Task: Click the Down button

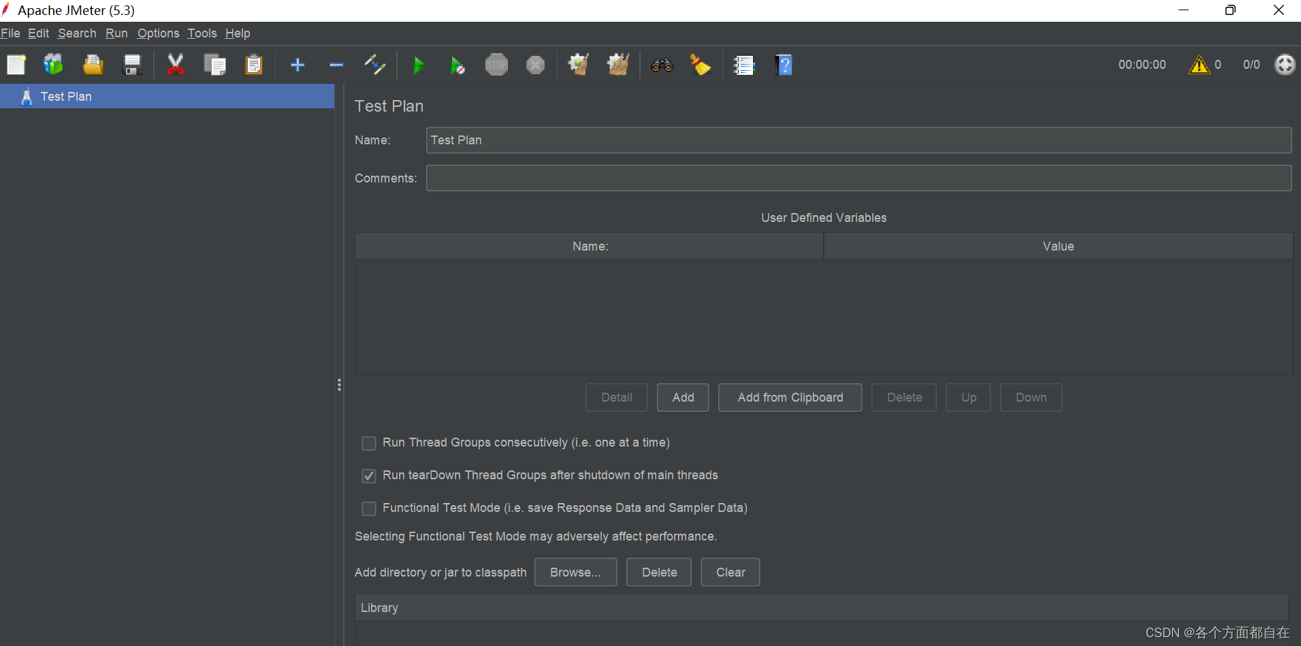Action: click(1031, 398)
